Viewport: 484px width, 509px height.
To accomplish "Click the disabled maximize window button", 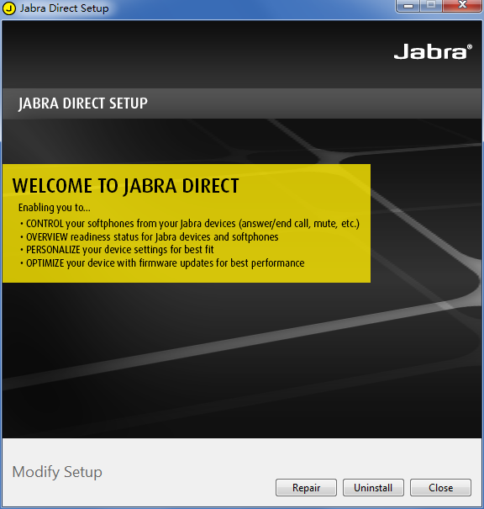I will coord(431,6).
